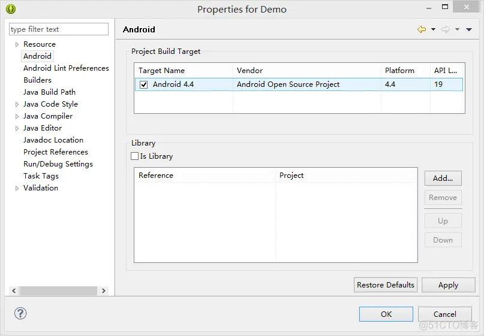The height and width of the screenshot is (336, 484).
Task: Expand the Validation tree node
Action: (17, 188)
